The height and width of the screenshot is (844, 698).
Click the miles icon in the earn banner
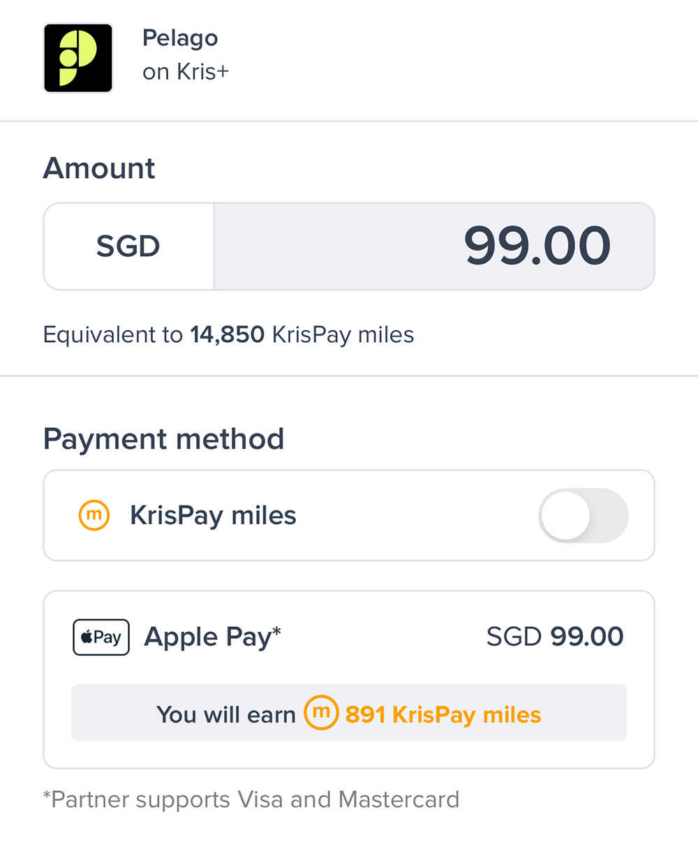320,713
